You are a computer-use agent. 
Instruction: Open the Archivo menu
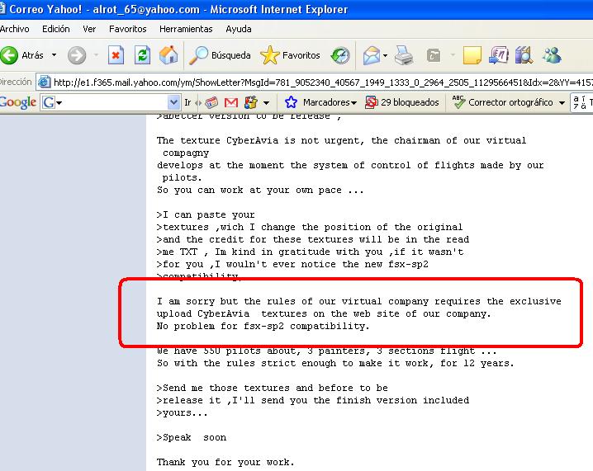[14, 29]
